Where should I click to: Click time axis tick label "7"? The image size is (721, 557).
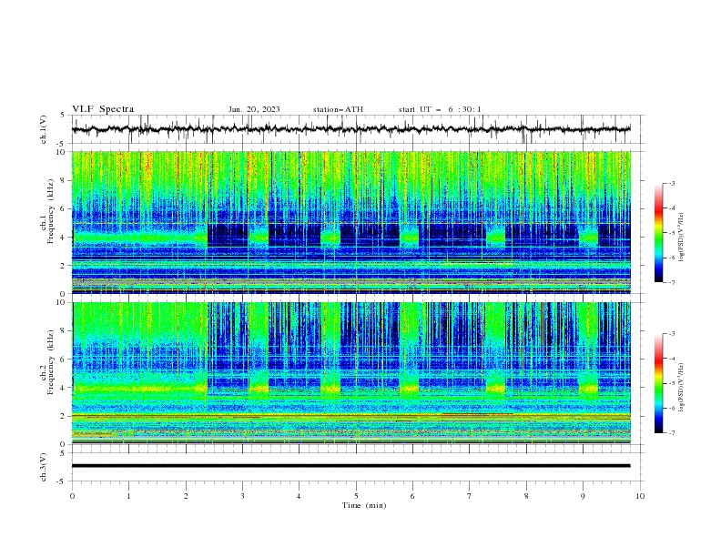click(470, 496)
